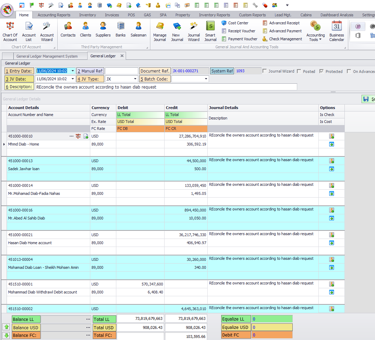Image resolution: width=375 pixels, height=340 pixels.
Task: Open the Suppliers icon
Action: coord(103,30)
